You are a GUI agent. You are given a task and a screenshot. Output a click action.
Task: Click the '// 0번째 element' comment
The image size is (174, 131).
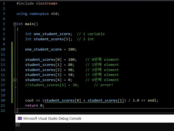(102, 60)
